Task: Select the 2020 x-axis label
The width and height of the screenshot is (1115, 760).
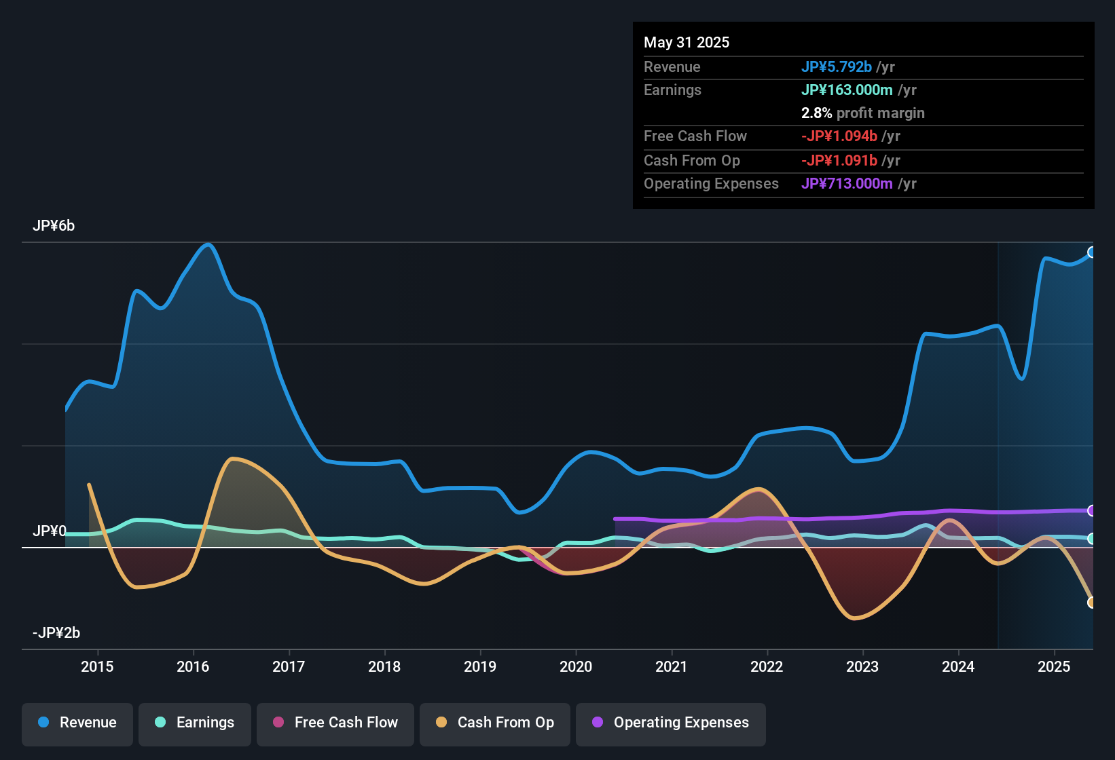Action: pos(576,667)
